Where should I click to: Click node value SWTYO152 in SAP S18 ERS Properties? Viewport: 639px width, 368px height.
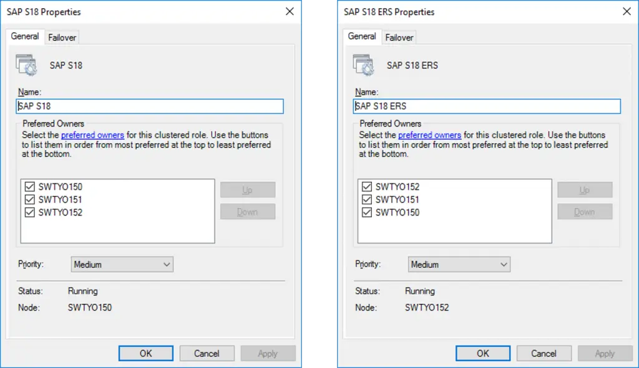click(427, 308)
